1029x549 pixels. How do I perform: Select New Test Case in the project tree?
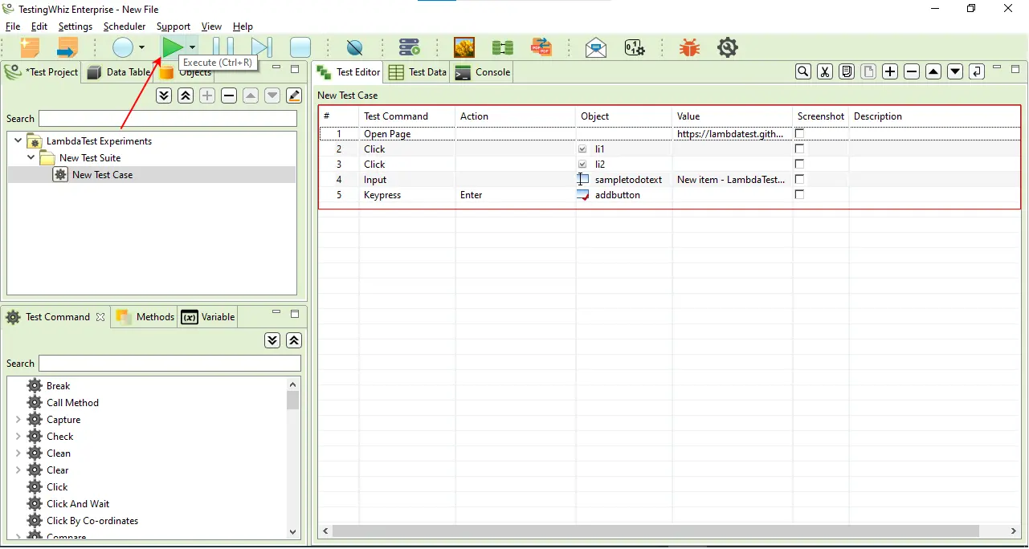click(x=100, y=174)
